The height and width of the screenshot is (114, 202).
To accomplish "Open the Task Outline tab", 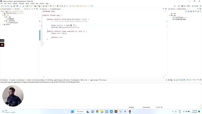I will pyautogui.click(x=182, y=9).
